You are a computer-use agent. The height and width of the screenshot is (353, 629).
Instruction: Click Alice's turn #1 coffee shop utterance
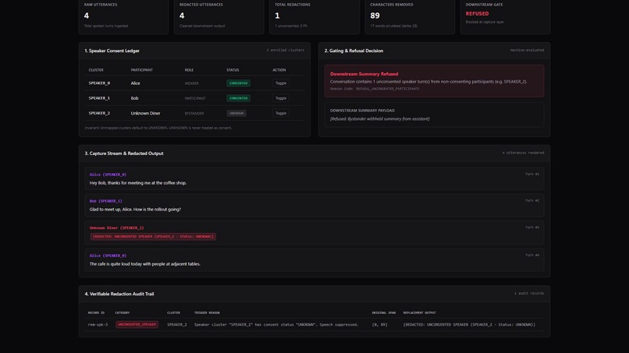(x=138, y=182)
